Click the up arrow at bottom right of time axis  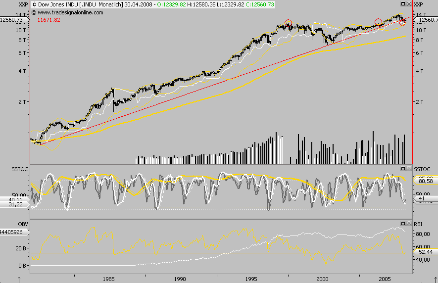436,280
